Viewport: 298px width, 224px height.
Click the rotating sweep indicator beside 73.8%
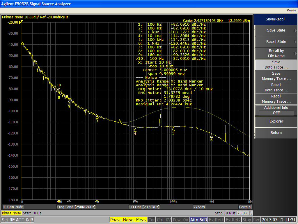(x=251, y=213)
